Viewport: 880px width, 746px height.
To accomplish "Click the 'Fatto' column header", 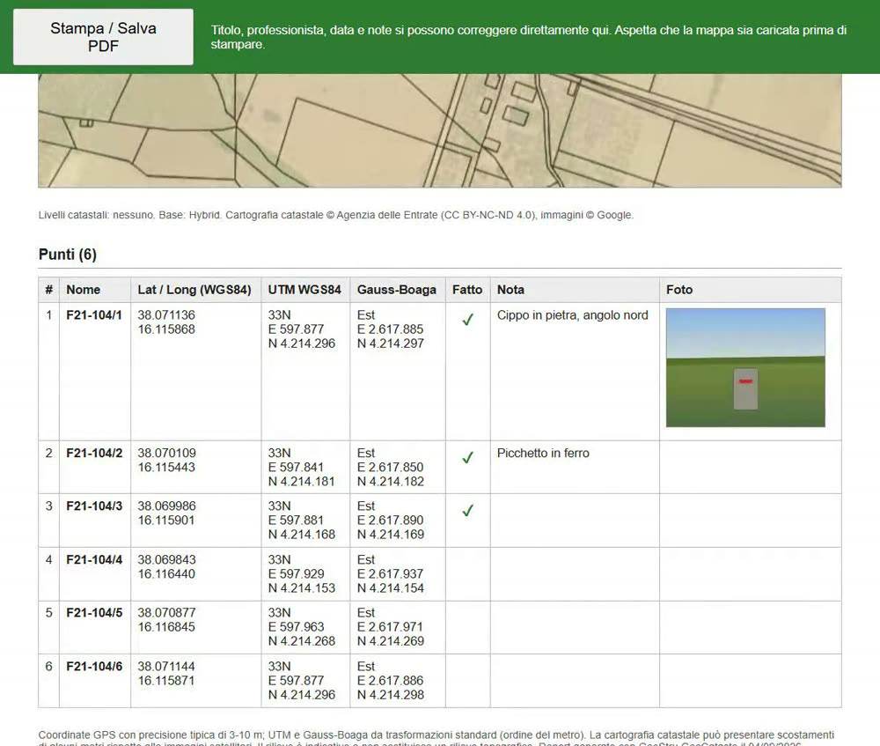I will click(467, 290).
